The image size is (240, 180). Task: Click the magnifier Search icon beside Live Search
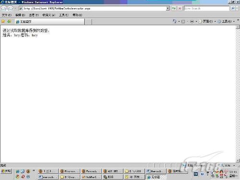(233, 8)
